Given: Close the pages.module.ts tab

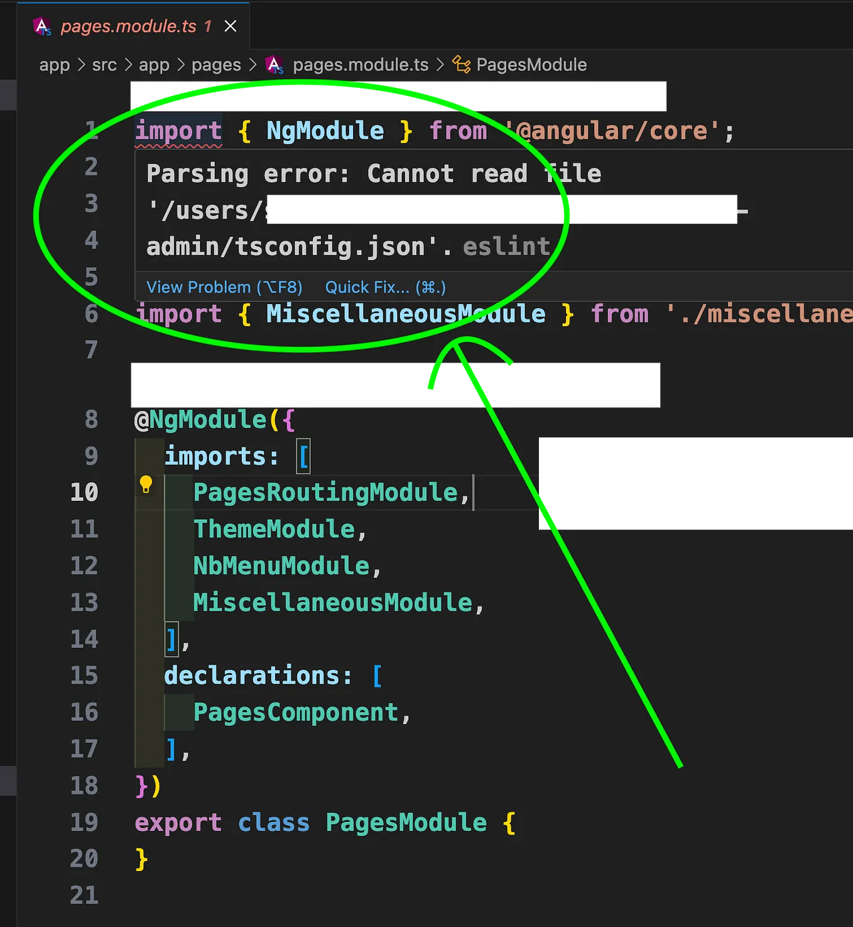Looking at the screenshot, I should click(230, 26).
